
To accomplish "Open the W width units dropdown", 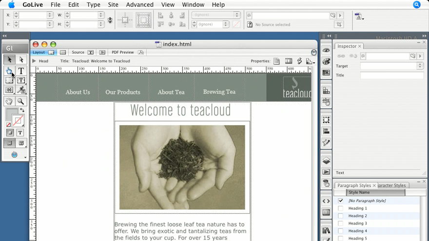I will tap(101, 15).
